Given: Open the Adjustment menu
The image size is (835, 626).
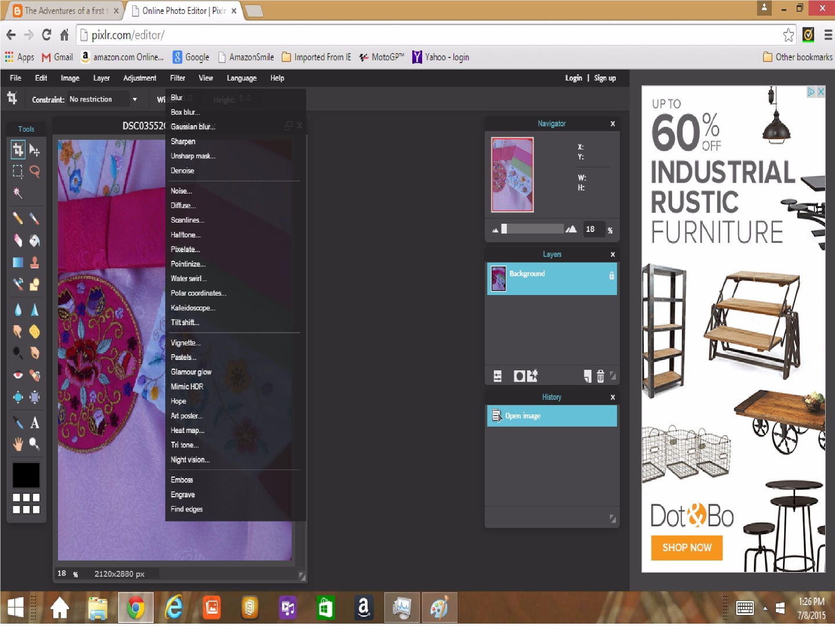Looking at the screenshot, I should 140,78.
